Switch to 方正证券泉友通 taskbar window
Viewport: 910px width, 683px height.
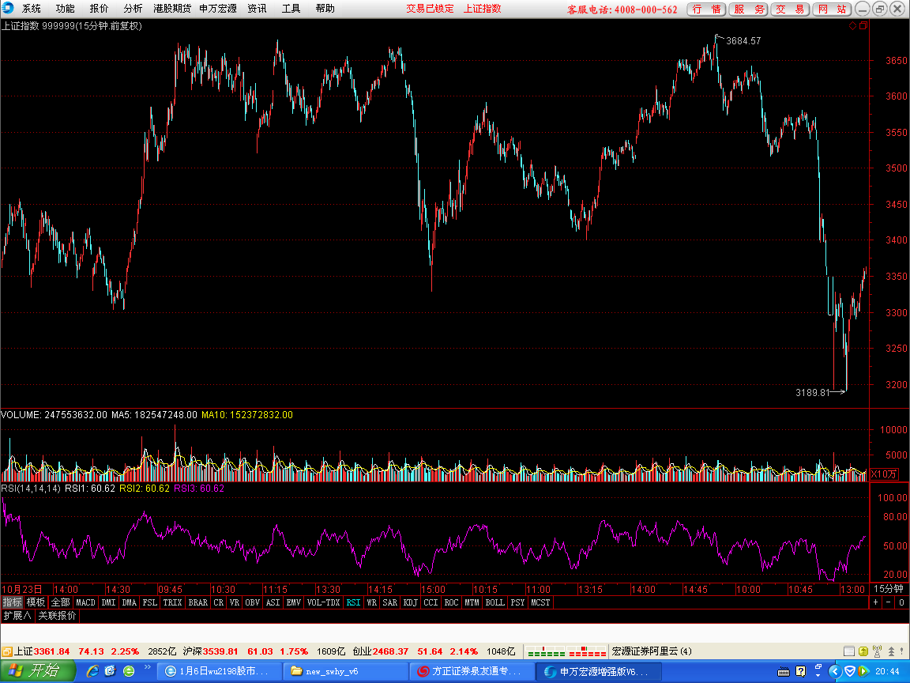(472, 671)
